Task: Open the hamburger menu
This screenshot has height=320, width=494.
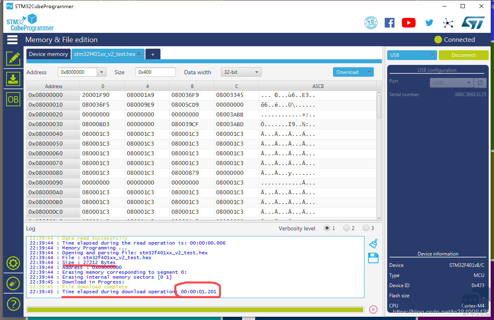Action: [12, 39]
